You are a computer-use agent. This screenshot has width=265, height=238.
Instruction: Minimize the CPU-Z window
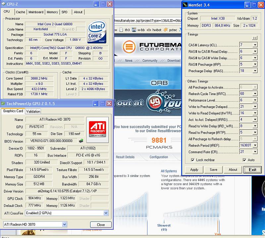coord(96,4)
